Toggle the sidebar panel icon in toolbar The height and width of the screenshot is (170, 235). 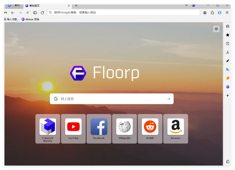(35, 13)
